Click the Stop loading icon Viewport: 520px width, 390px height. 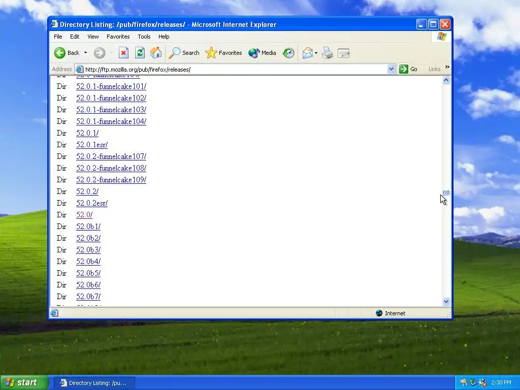click(x=124, y=53)
